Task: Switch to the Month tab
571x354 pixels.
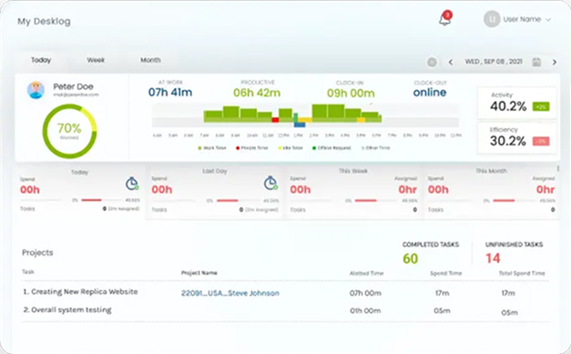Action: click(150, 60)
